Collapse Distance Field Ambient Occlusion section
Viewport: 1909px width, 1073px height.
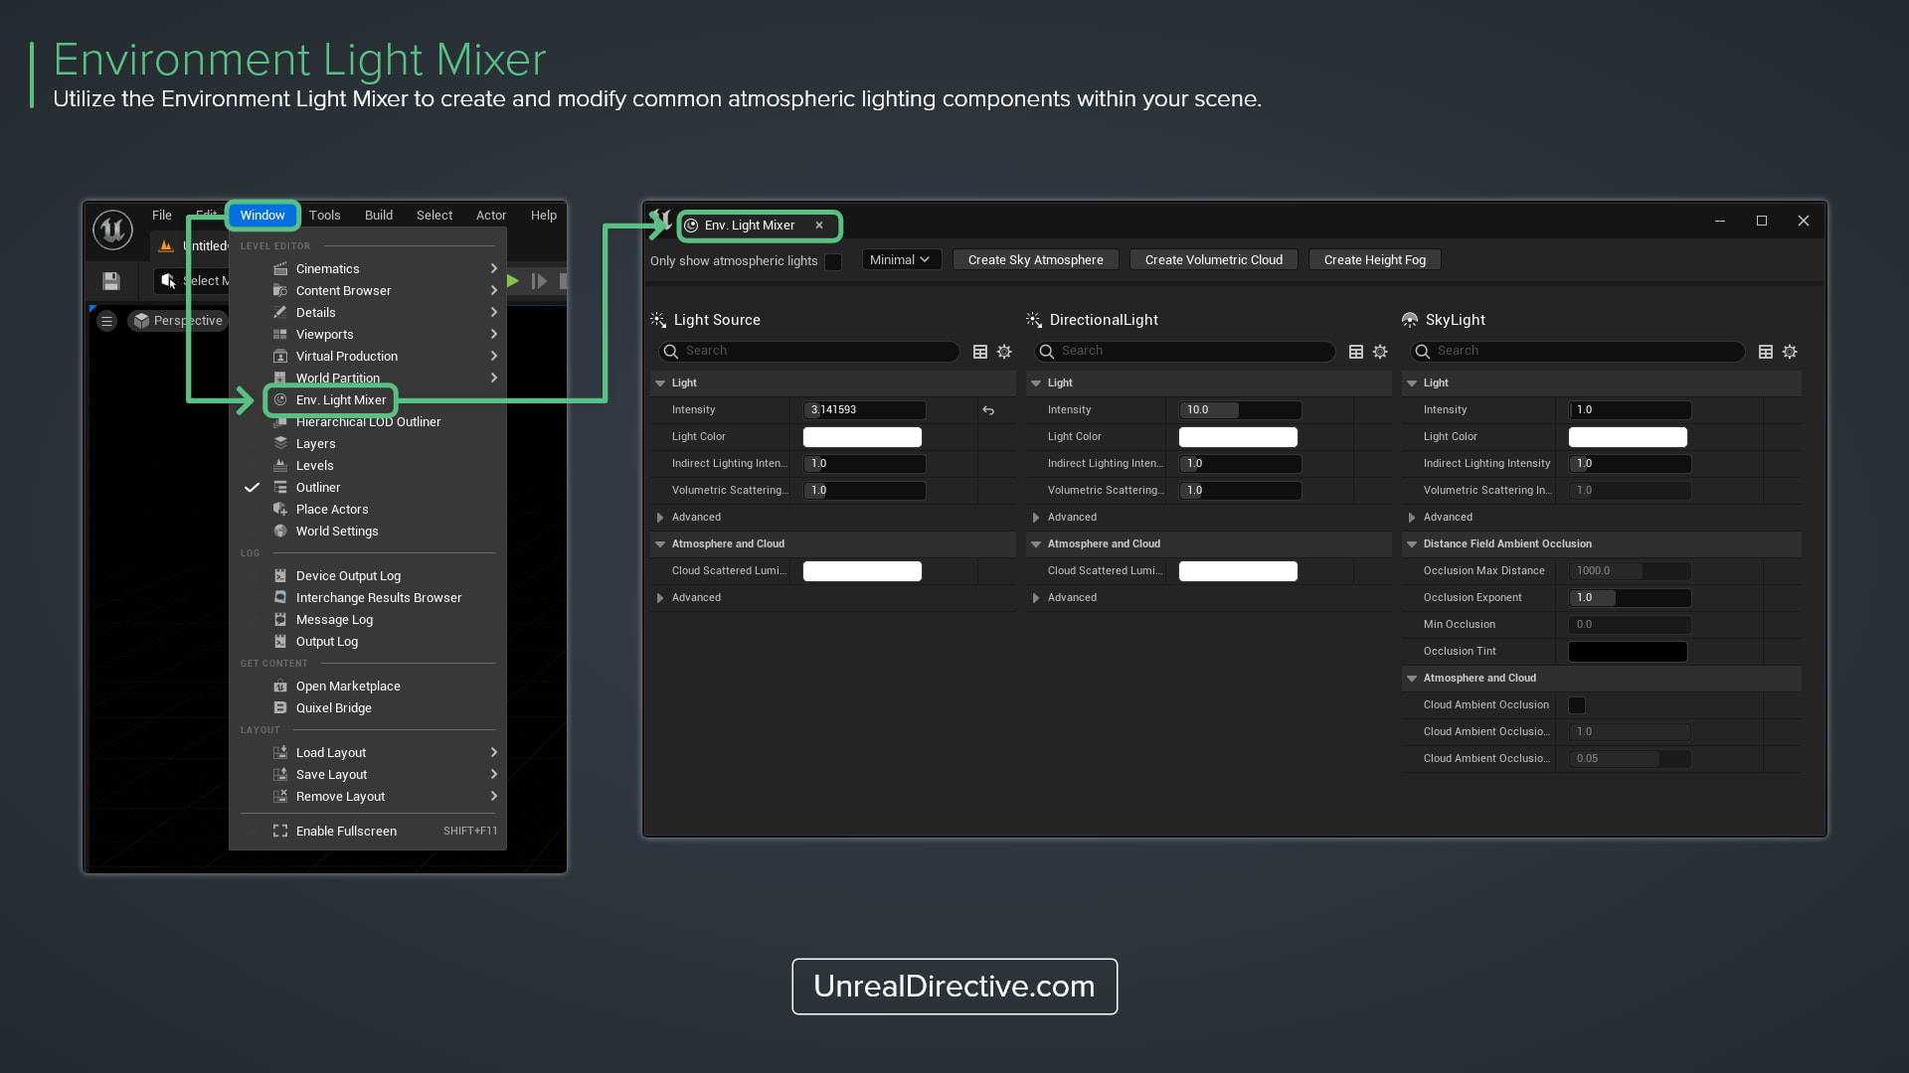pos(1412,544)
